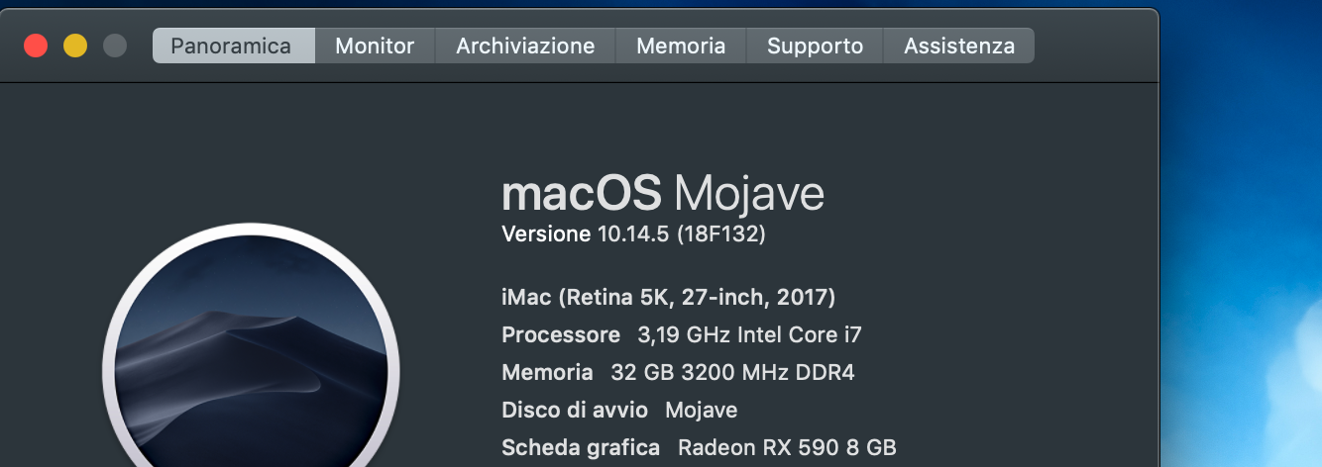1322x467 pixels.
Task: Click the gray disabled zoom button
Action: tap(115, 46)
